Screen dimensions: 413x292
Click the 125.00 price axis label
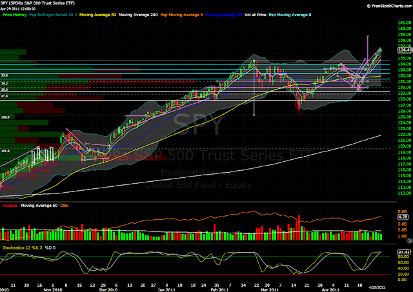tap(405, 117)
